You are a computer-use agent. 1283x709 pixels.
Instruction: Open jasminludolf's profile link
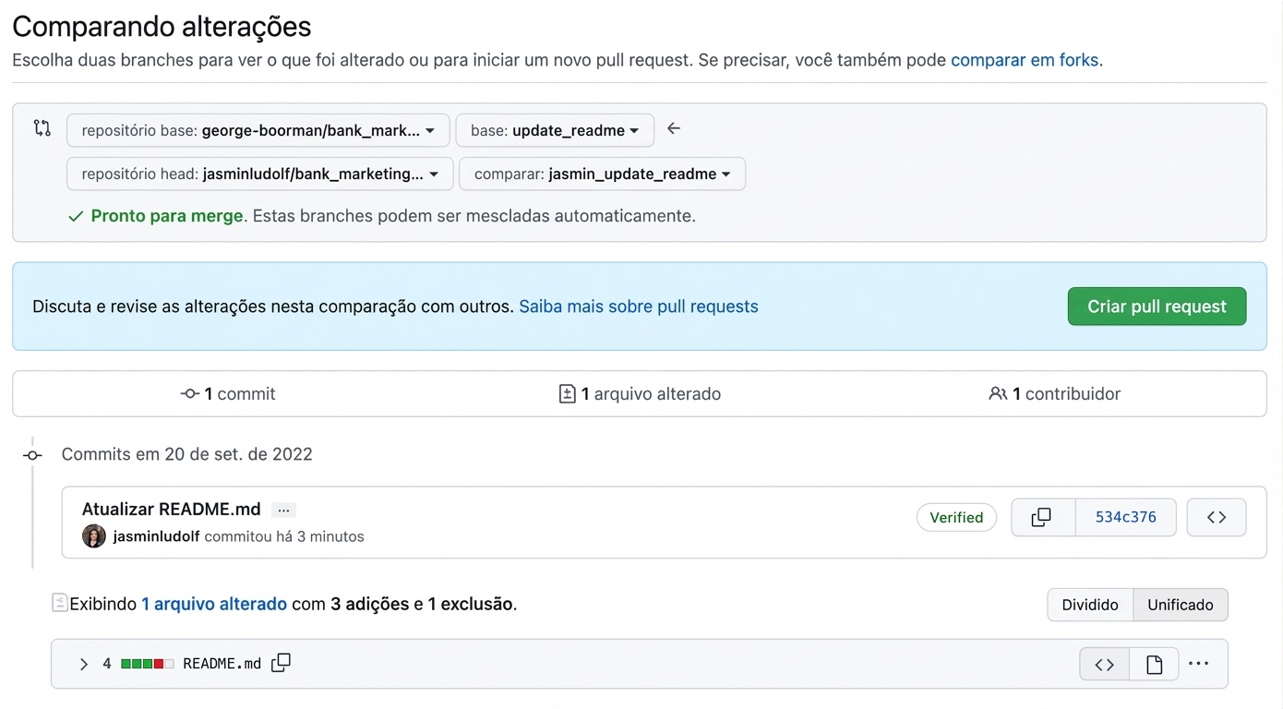tap(157, 536)
